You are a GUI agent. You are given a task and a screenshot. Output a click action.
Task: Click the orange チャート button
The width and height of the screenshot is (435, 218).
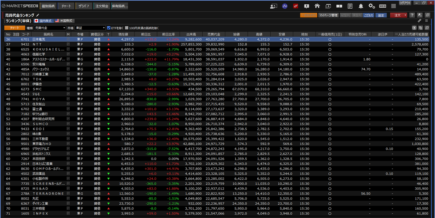pos(14,28)
